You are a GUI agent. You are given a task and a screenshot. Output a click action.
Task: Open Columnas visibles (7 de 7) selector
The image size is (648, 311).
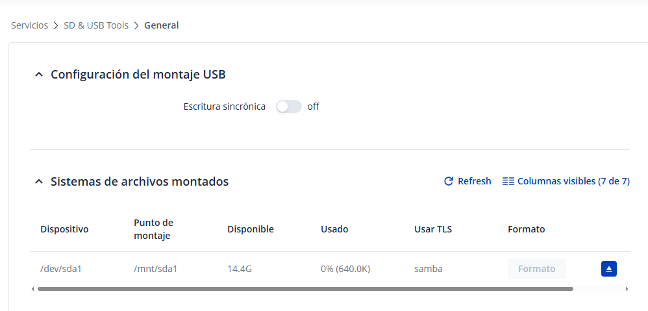(573, 182)
